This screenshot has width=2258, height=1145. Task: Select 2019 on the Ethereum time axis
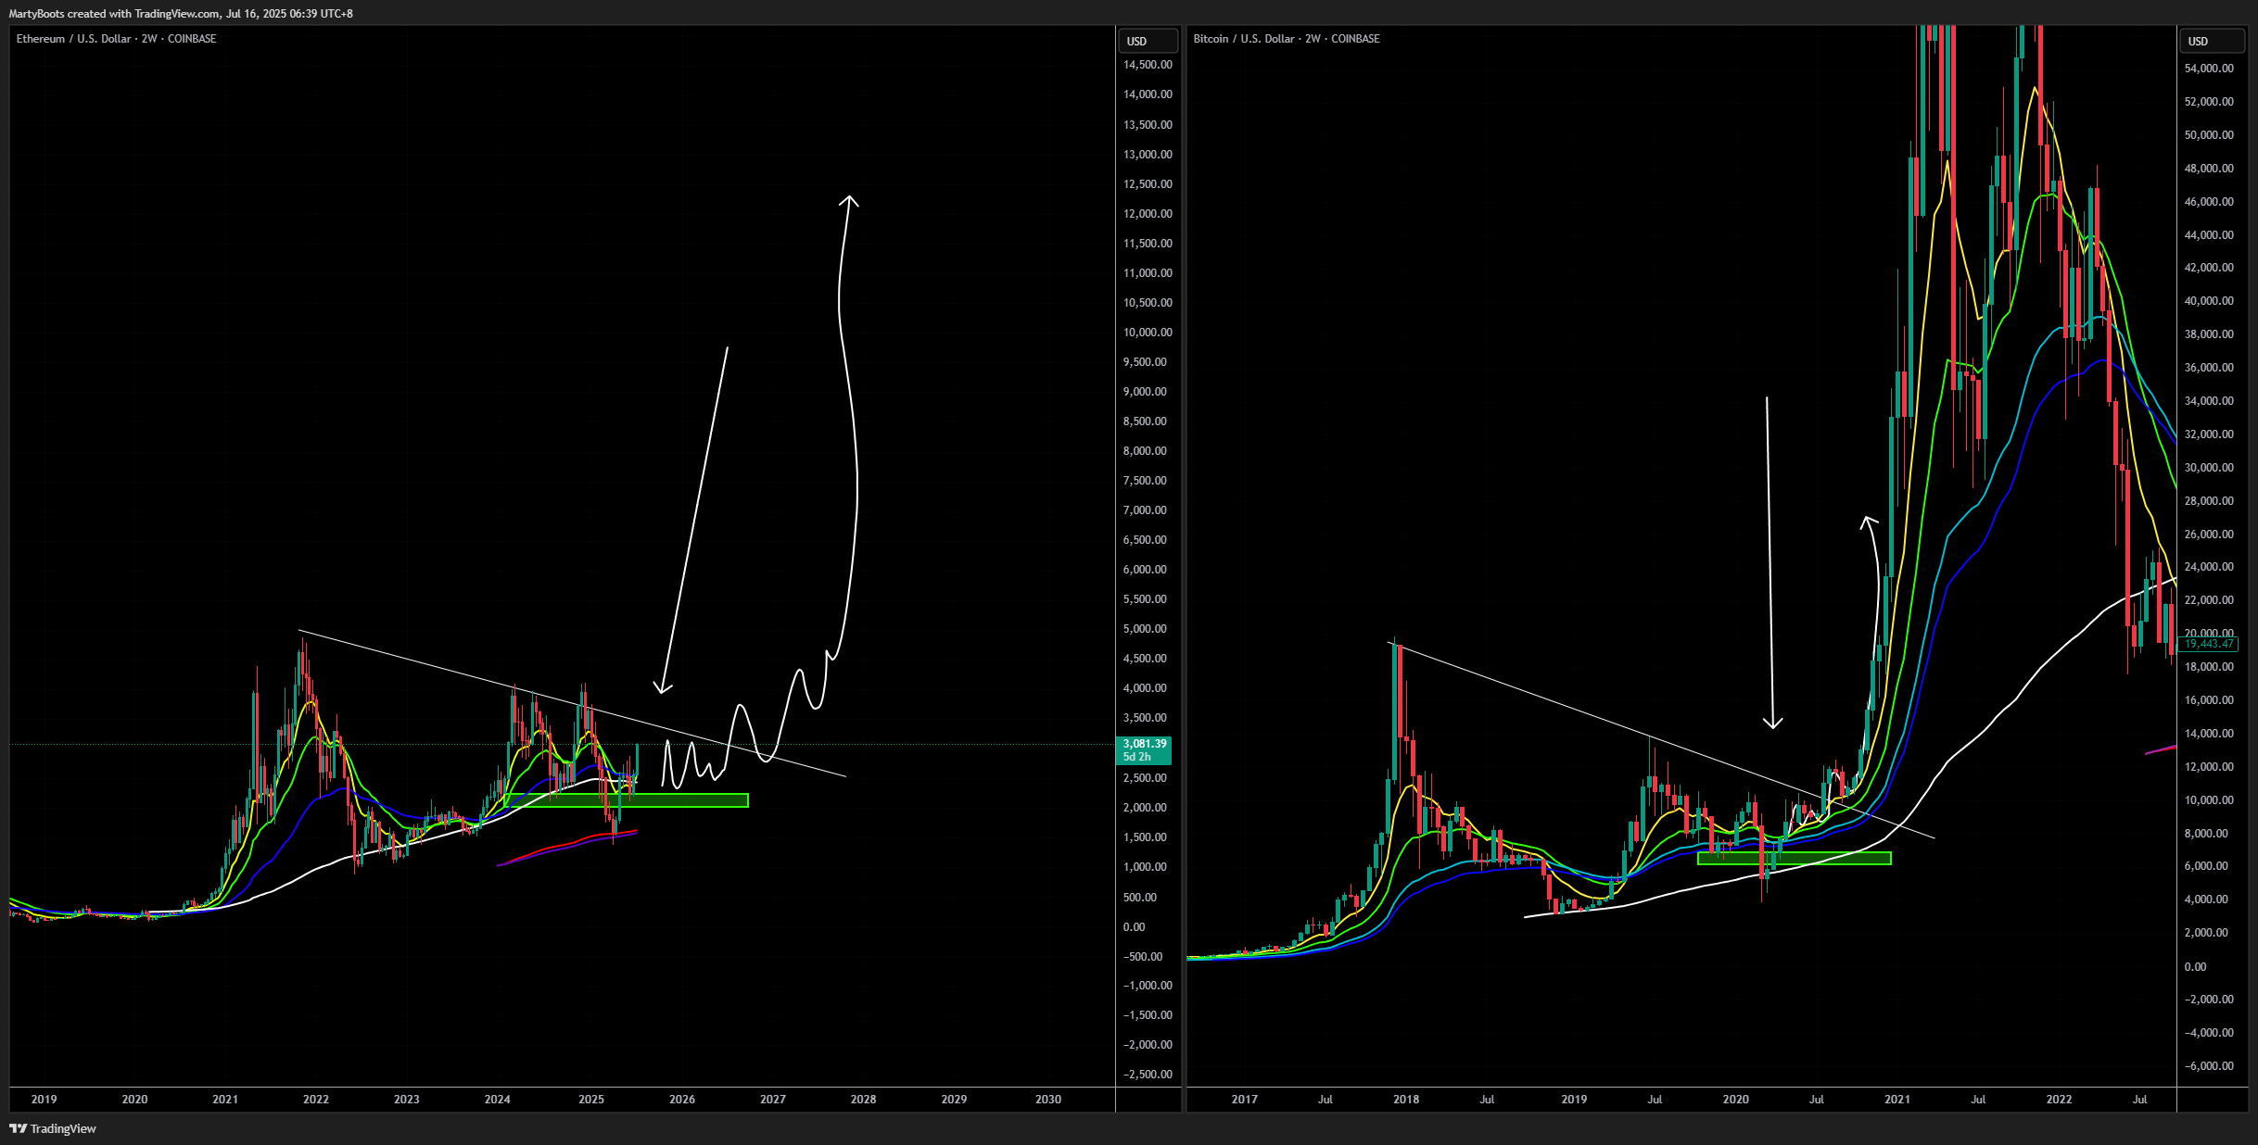tap(44, 1100)
